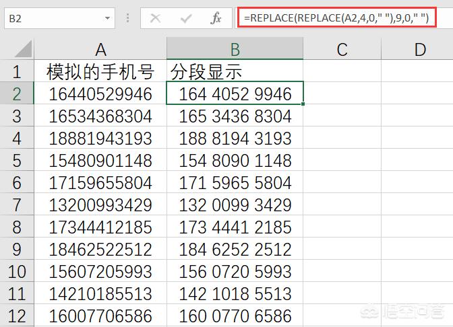Click cell containing 156 0720 5993
Viewport: 453px width, 327px height.
[x=235, y=270]
